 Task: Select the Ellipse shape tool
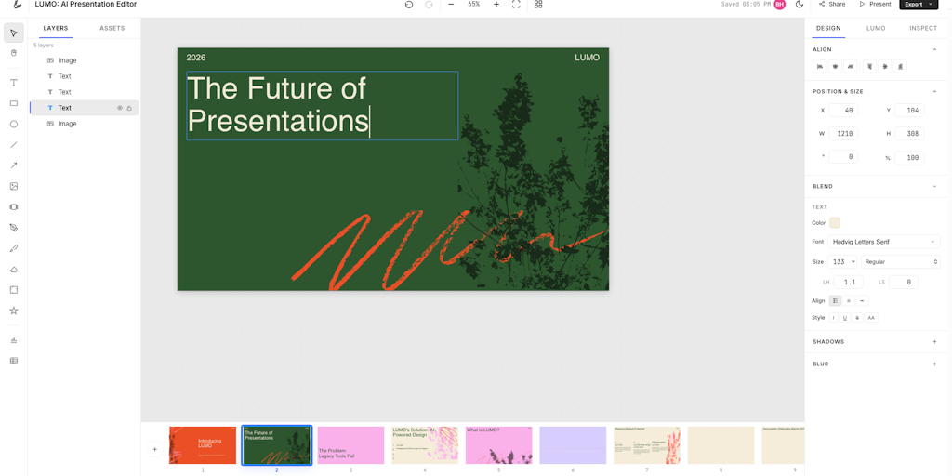click(14, 124)
